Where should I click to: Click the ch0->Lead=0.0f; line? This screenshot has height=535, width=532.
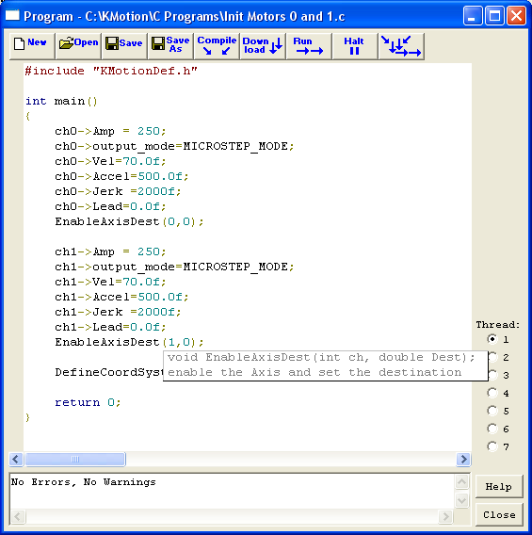point(110,206)
